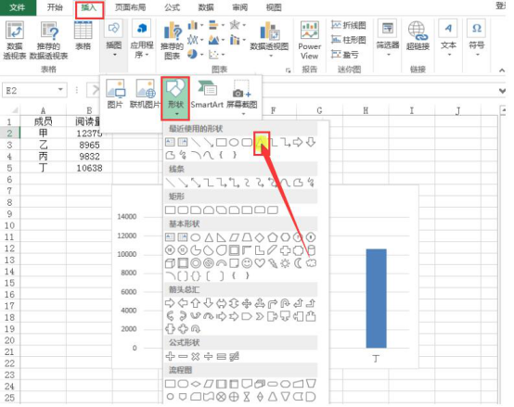
Task: Select cell B3 containing 8965
Action: (89, 145)
